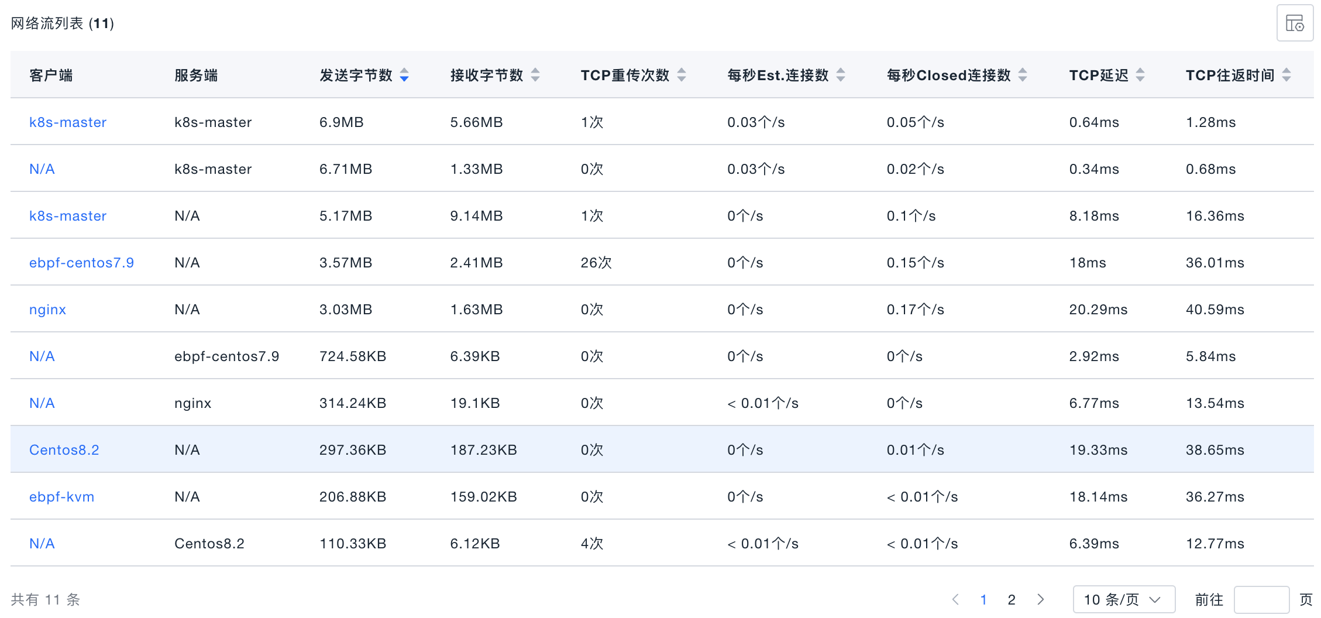Open the table column settings icon
The image size is (1321, 618).
coord(1294,23)
